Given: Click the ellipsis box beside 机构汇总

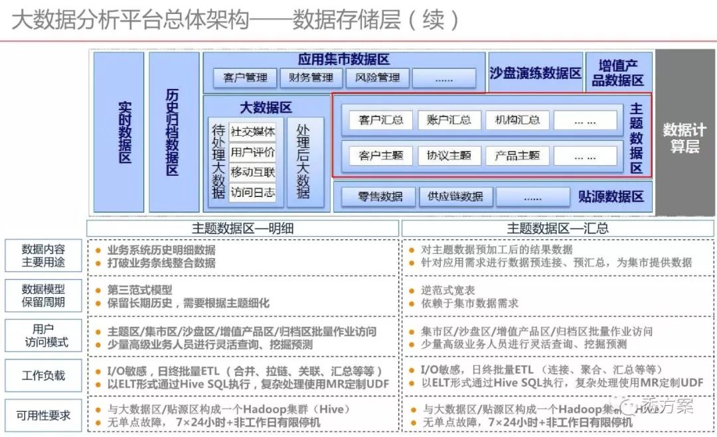Looking at the screenshot, I should 586,121.
